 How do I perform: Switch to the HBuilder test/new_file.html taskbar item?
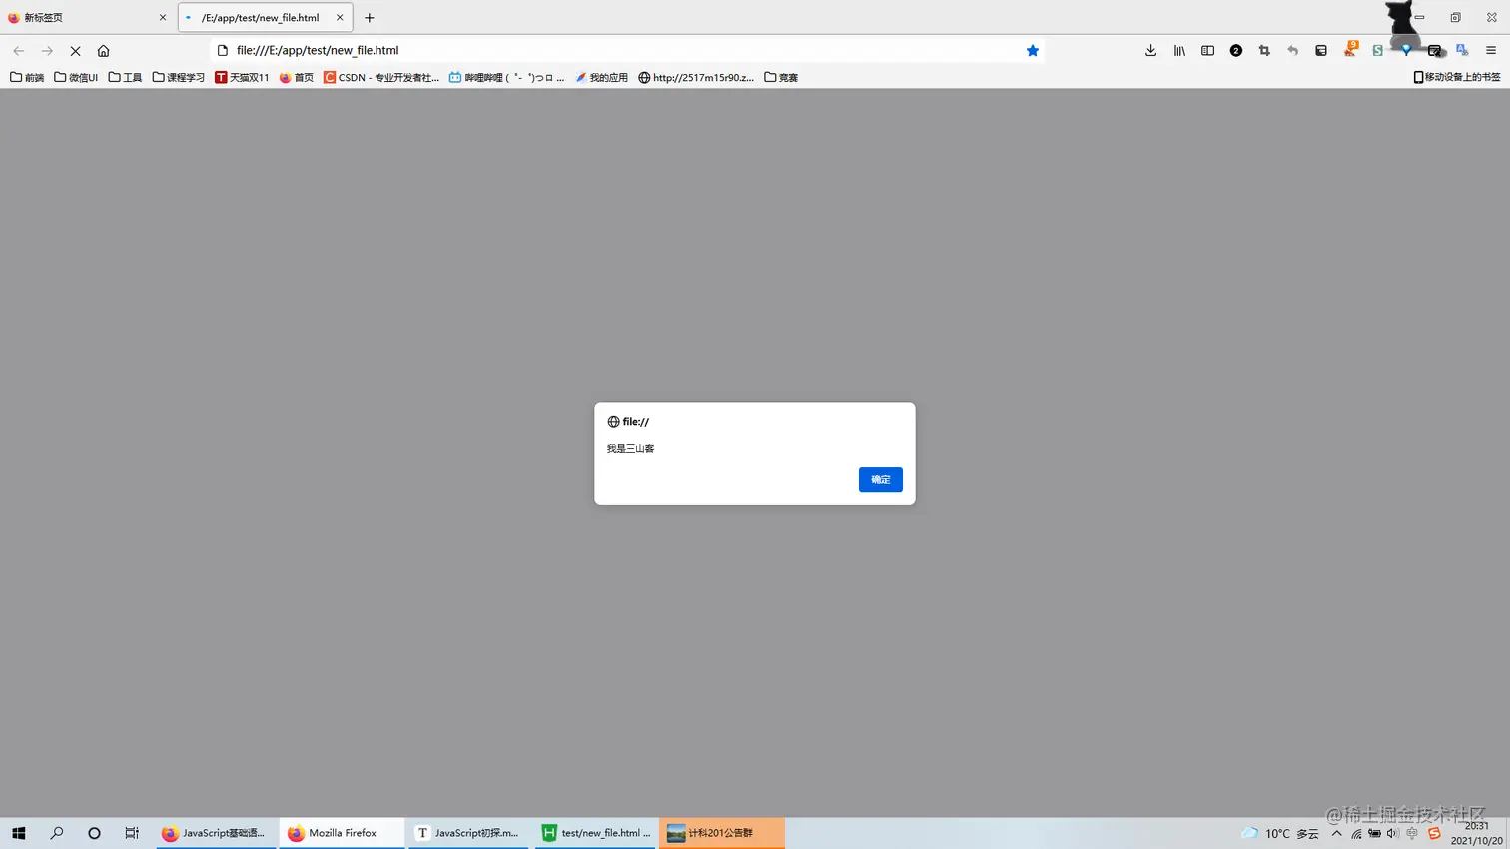[595, 833]
